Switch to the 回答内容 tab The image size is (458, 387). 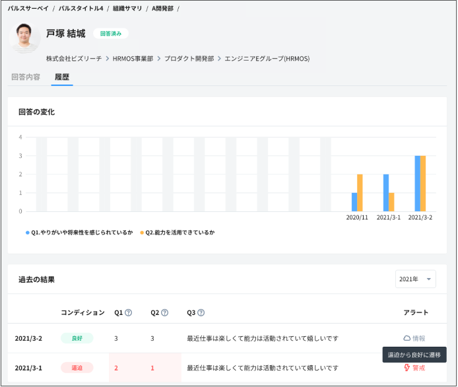point(26,77)
